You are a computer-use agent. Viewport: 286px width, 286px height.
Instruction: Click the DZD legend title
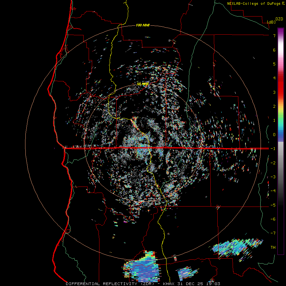coord(279,19)
